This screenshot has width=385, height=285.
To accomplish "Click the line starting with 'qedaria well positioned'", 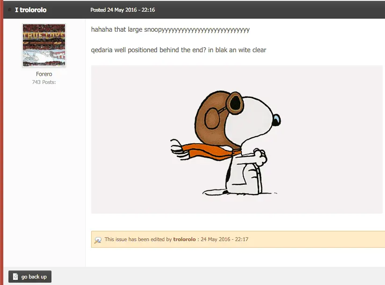I will click(x=178, y=50).
